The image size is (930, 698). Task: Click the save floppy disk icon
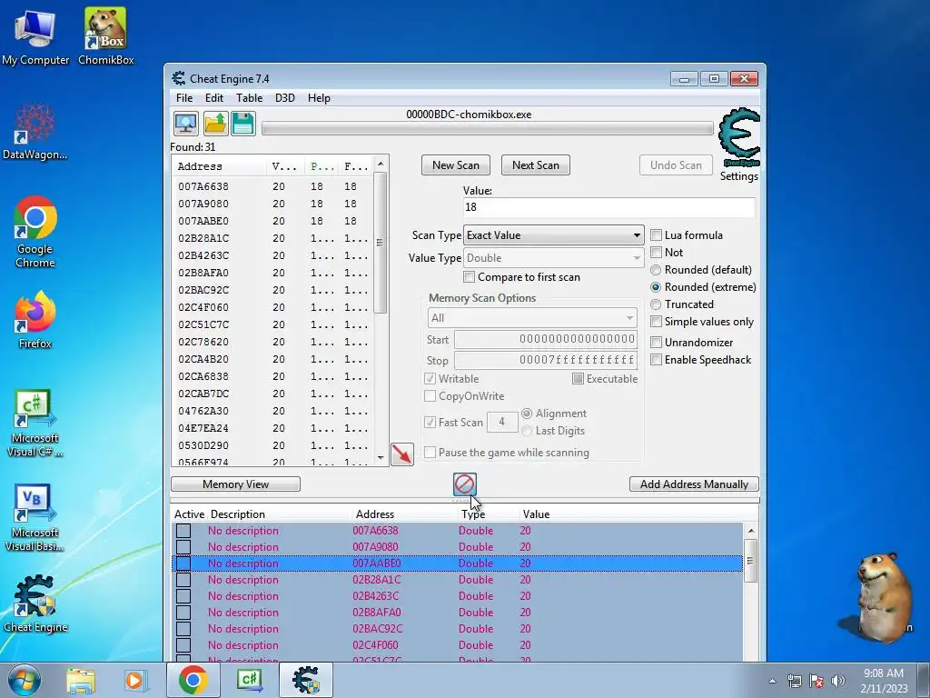243,124
